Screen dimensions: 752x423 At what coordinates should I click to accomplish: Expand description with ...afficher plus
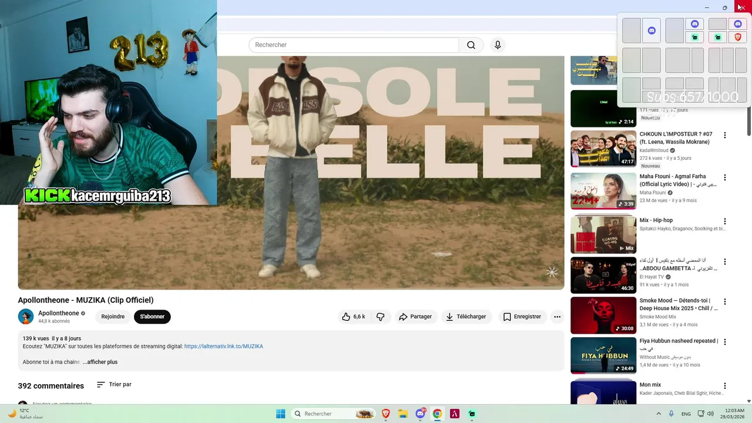pyautogui.click(x=100, y=362)
